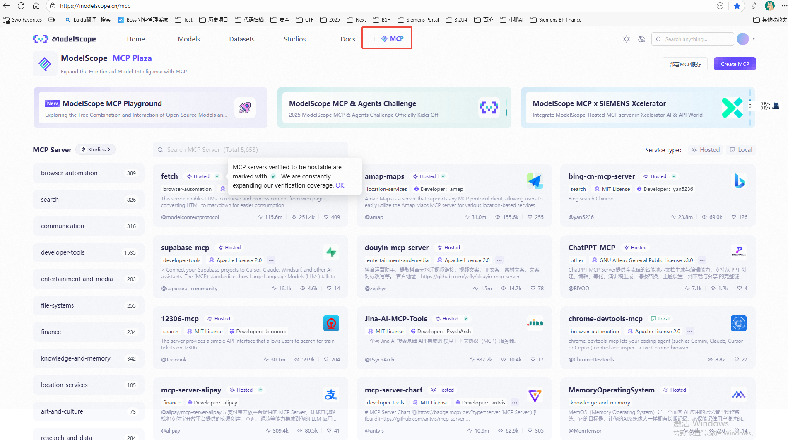
Task: Select search category with 826 servers
Action: pyautogui.click(x=89, y=200)
